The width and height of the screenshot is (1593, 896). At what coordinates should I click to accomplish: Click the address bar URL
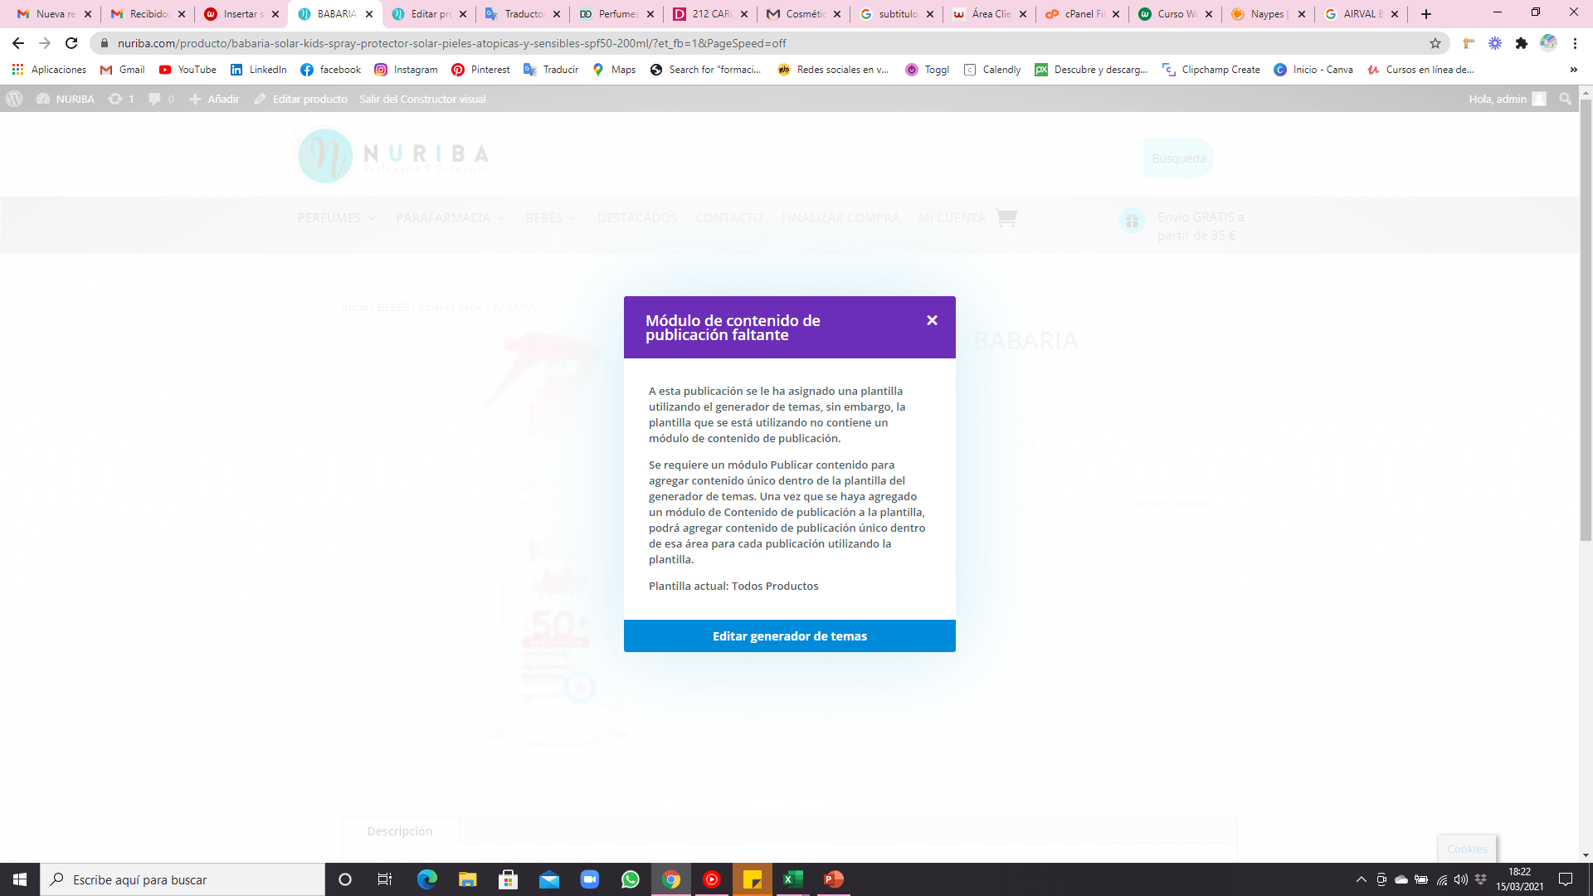(452, 43)
